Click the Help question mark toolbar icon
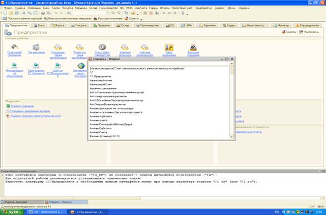This screenshot has height=215, width=326. tap(133, 13)
